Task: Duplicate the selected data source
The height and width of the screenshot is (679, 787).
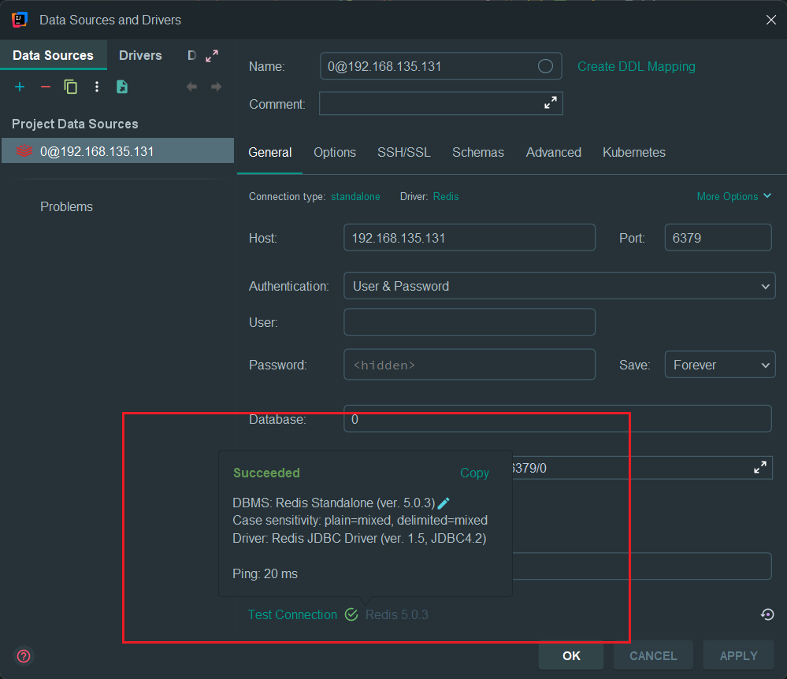Action: [x=71, y=87]
